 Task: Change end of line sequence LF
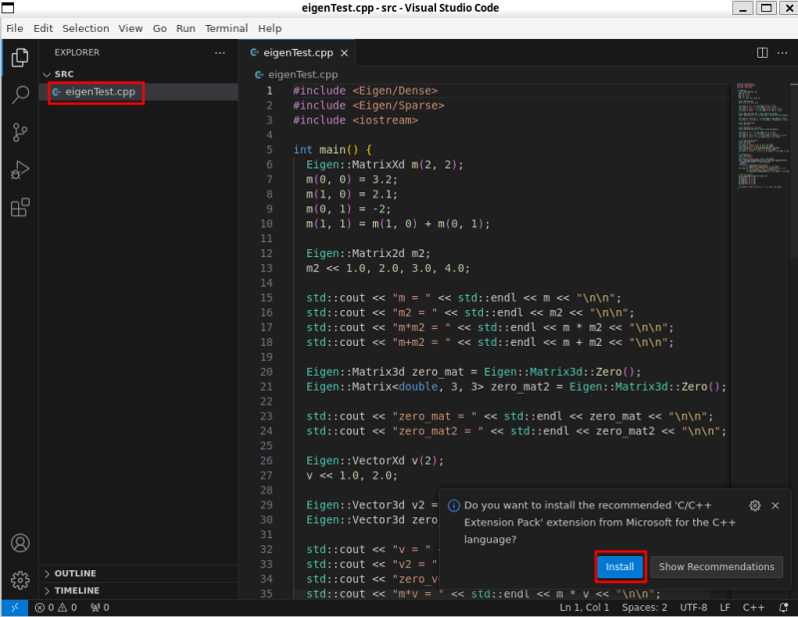725,607
